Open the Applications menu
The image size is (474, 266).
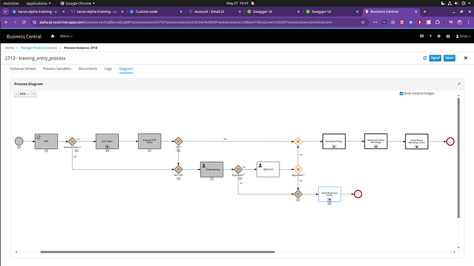coord(38,3)
